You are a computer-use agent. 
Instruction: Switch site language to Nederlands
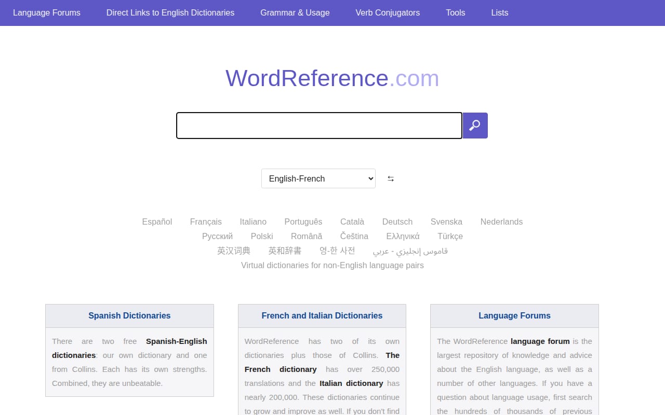[502, 222]
